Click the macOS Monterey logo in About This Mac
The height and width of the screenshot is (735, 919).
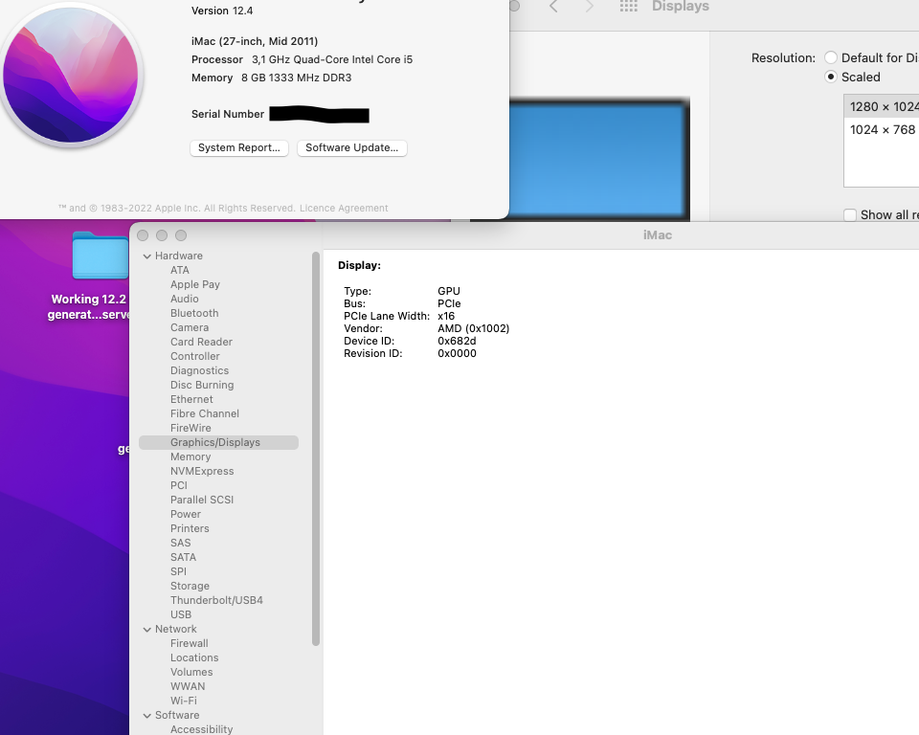click(x=70, y=75)
